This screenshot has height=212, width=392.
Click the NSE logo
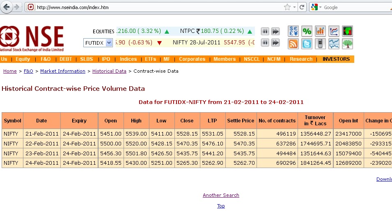(x=32, y=38)
